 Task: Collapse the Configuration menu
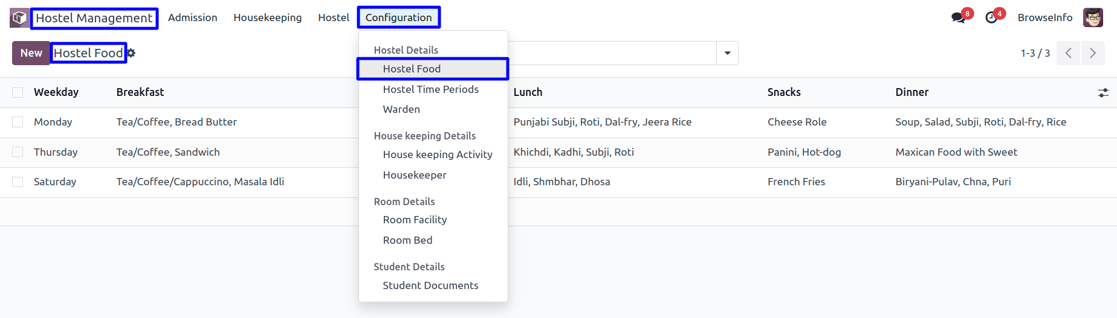coord(399,17)
